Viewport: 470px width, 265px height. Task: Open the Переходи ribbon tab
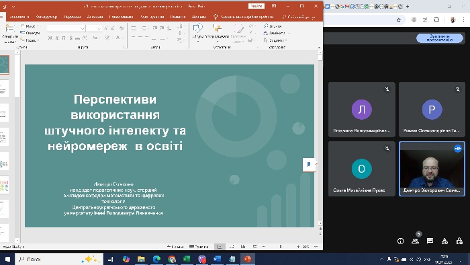72,17
